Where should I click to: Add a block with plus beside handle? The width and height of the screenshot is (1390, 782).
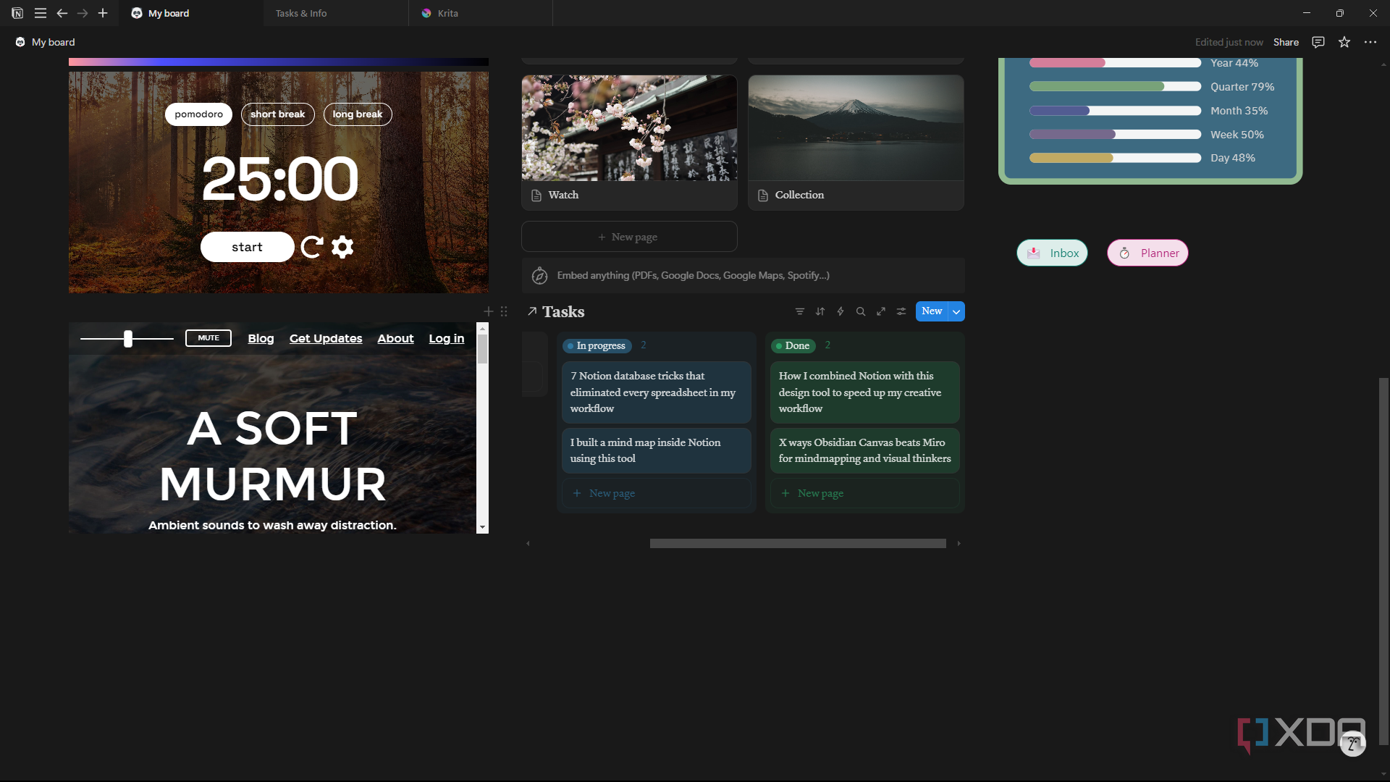[x=489, y=311]
